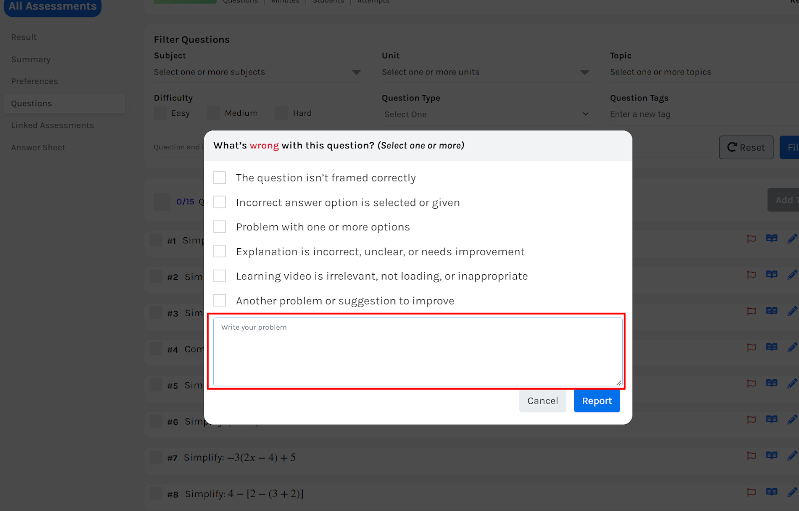
Task: Enable "Another problem or suggestion to improve" checkbox
Action: click(220, 300)
